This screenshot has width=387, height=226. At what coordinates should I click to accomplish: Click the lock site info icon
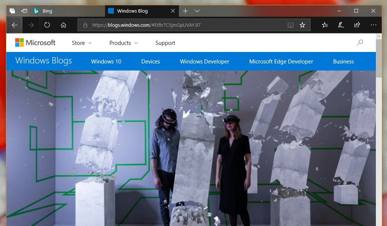85,25
